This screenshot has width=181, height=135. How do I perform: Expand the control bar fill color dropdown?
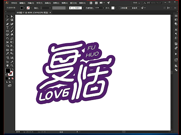(x=24, y=8)
